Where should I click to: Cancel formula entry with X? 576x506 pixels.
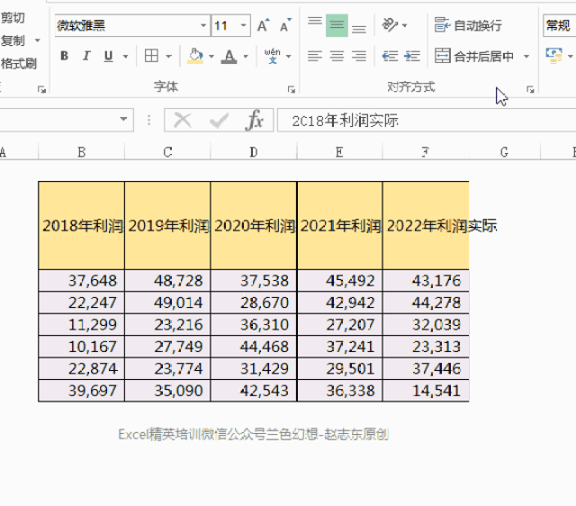(183, 120)
